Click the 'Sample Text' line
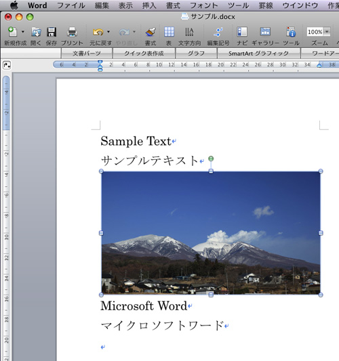 pos(136,141)
